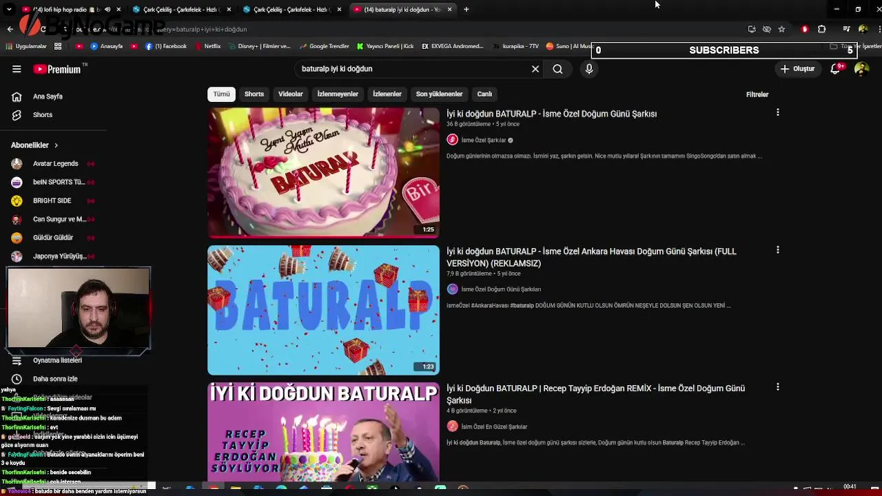The height and width of the screenshot is (496, 882).
Task: Click the magnifier search button
Action: pos(557,69)
